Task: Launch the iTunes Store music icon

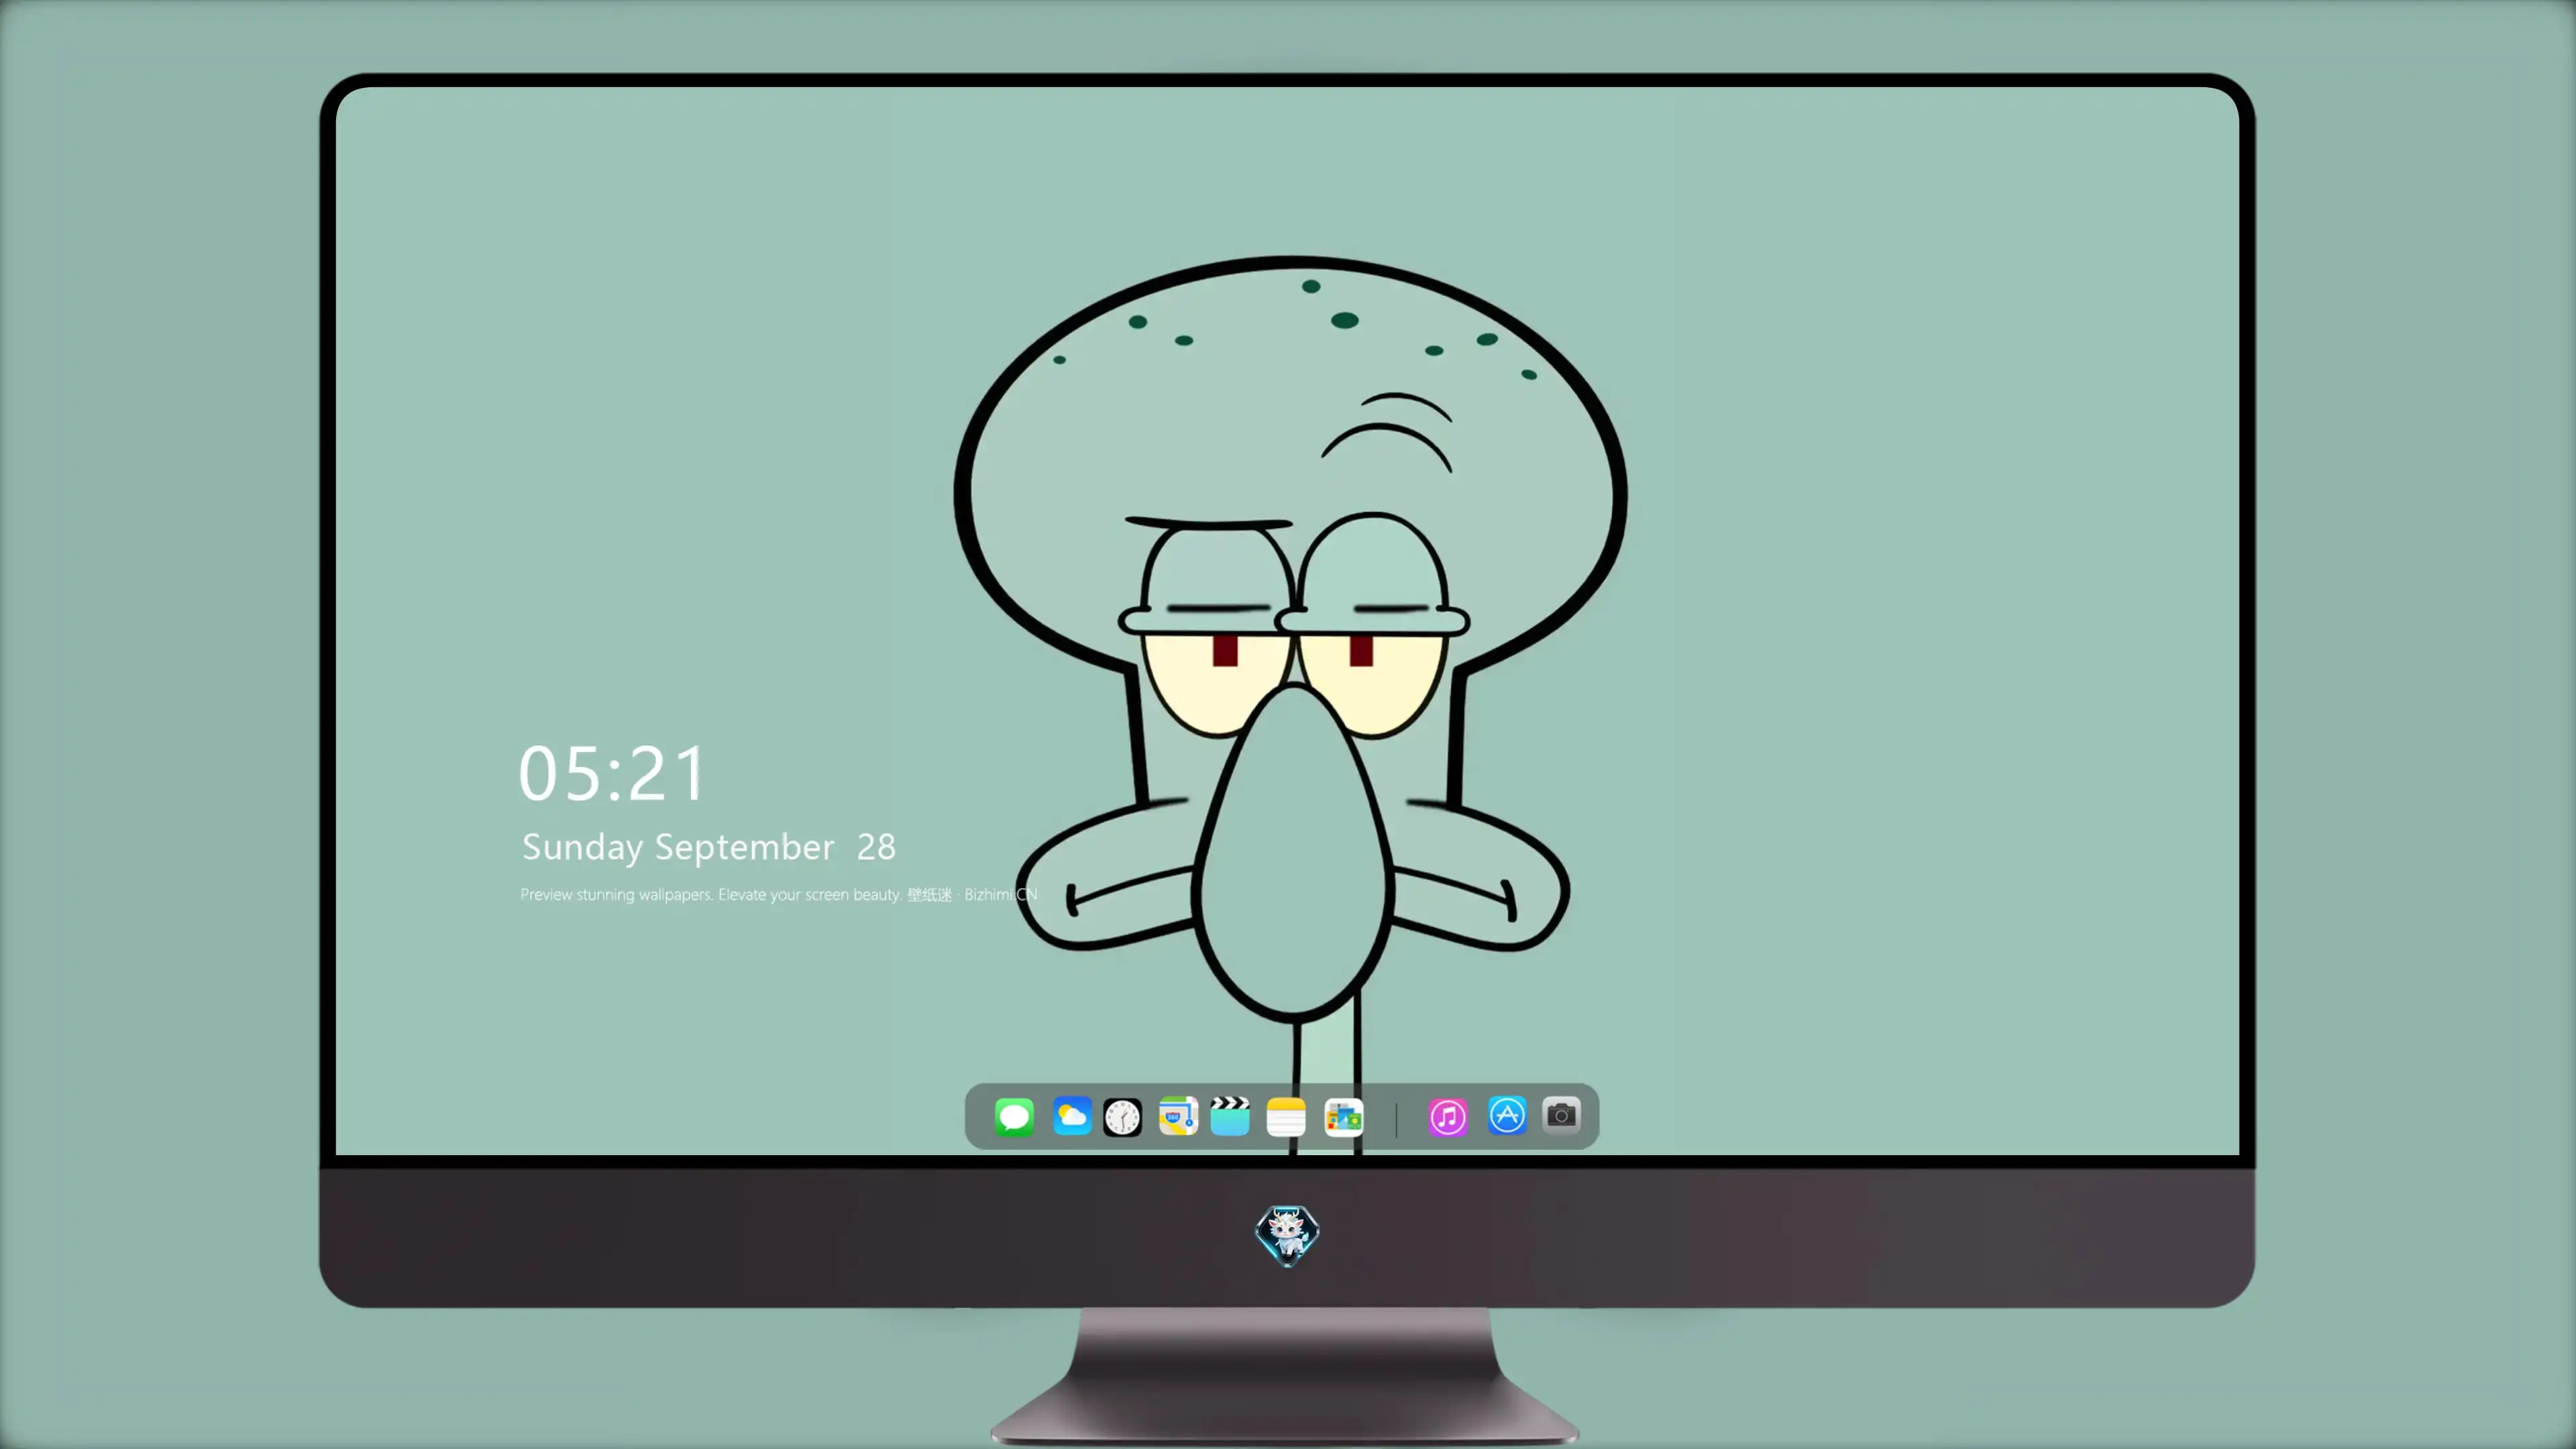Action: point(1448,1116)
